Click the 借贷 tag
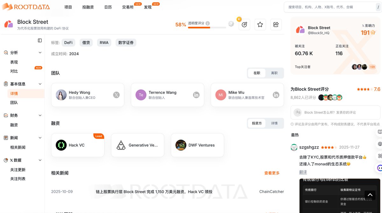The image size is (382, 213). point(86,42)
